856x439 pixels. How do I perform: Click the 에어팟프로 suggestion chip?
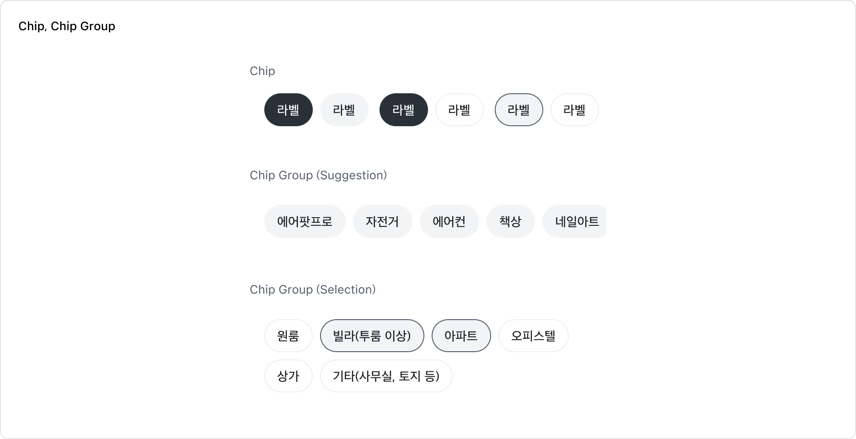pos(305,221)
